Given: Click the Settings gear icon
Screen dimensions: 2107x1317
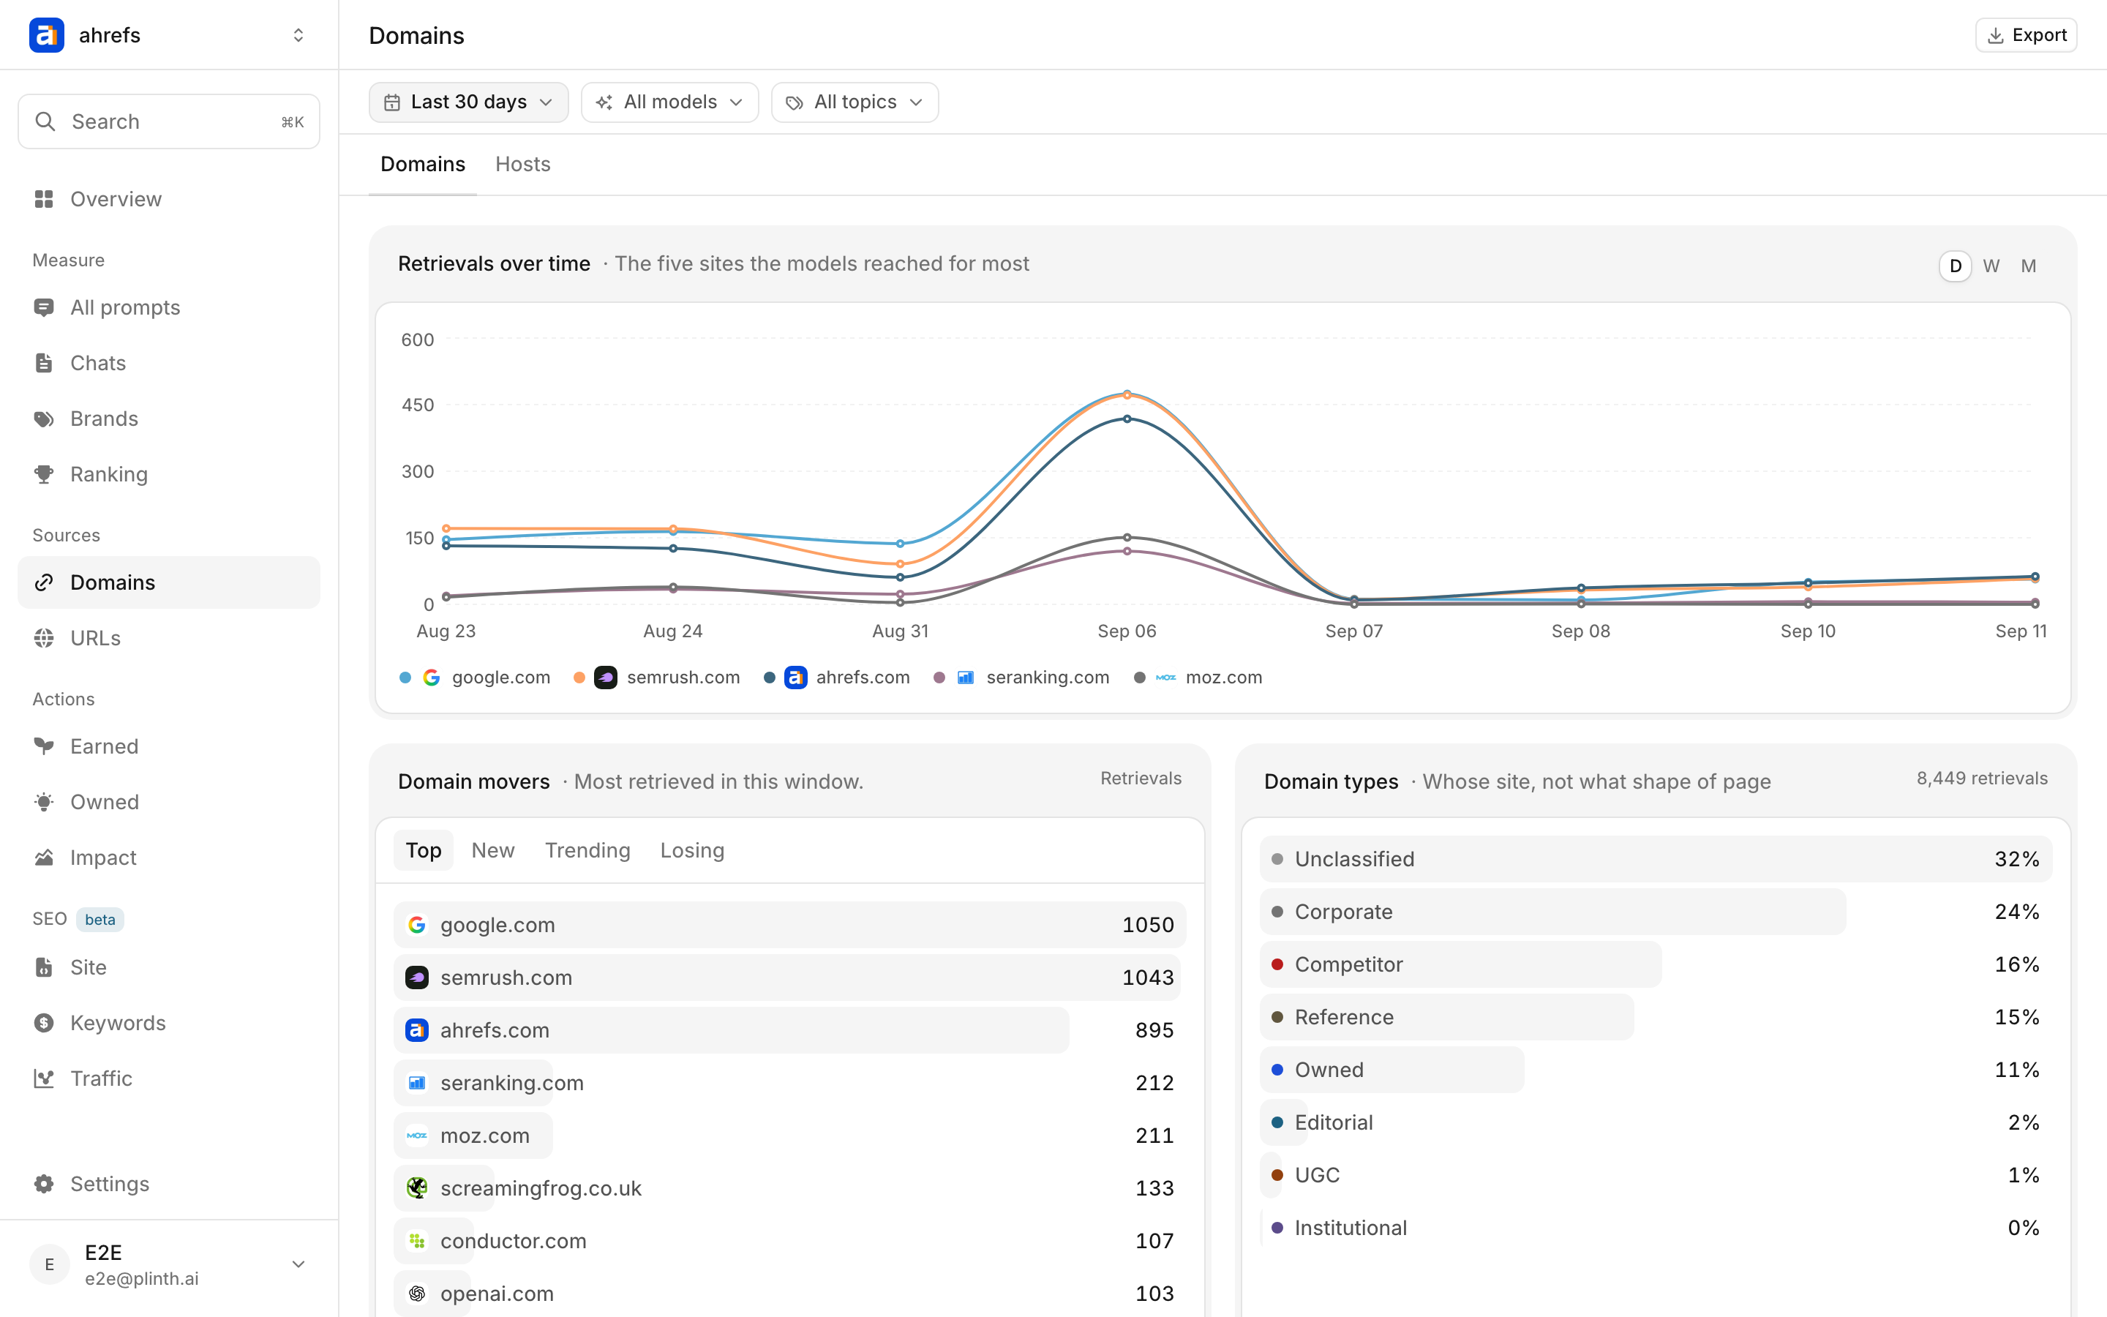Looking at the screenshot, I should [x=44, y=1185].
